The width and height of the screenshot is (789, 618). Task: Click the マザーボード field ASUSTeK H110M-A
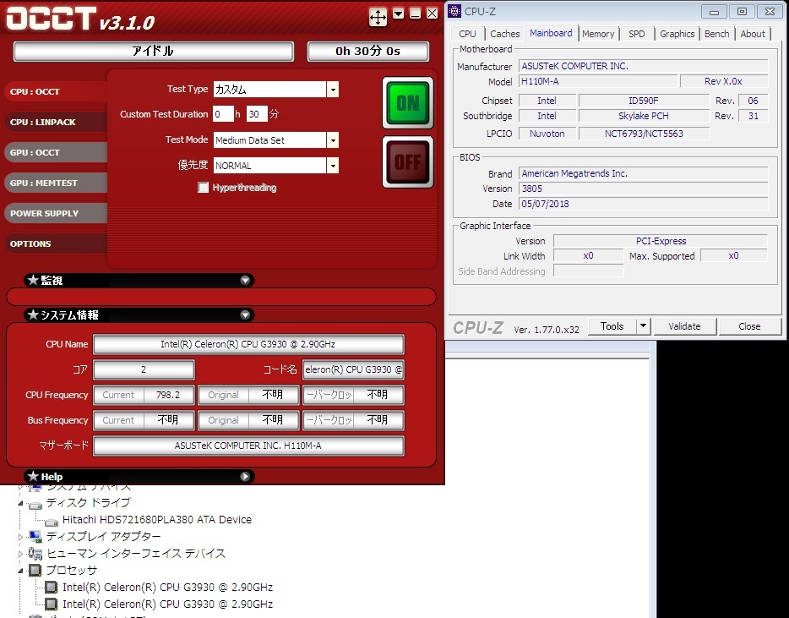coord(248,446)
